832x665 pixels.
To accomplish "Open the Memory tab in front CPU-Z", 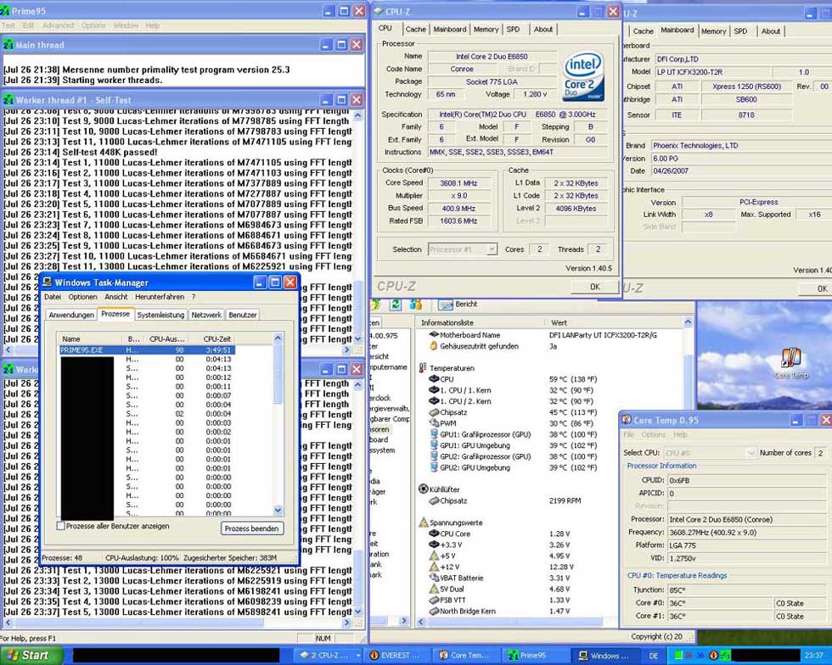I will 486,30.
